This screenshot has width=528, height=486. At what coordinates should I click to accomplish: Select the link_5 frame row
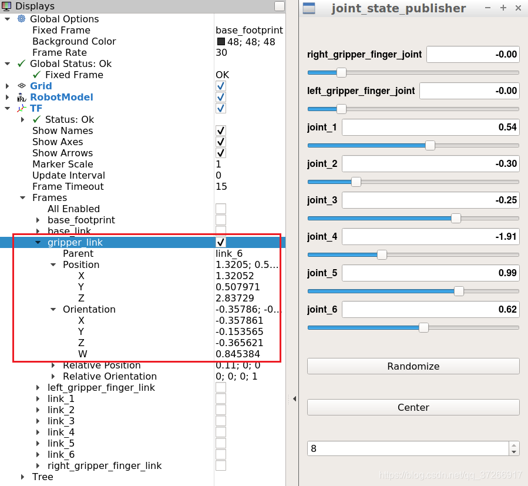click(143, 443)
